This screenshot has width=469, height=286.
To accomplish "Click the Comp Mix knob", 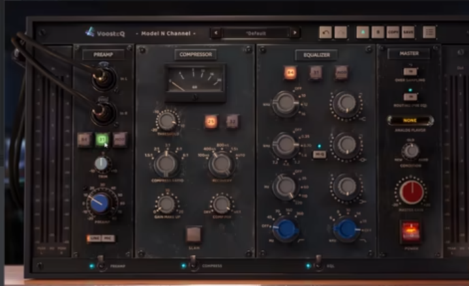I will tap(222, 204).
